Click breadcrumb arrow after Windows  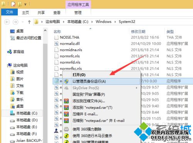pyautogui.click(x=115, y=22)
